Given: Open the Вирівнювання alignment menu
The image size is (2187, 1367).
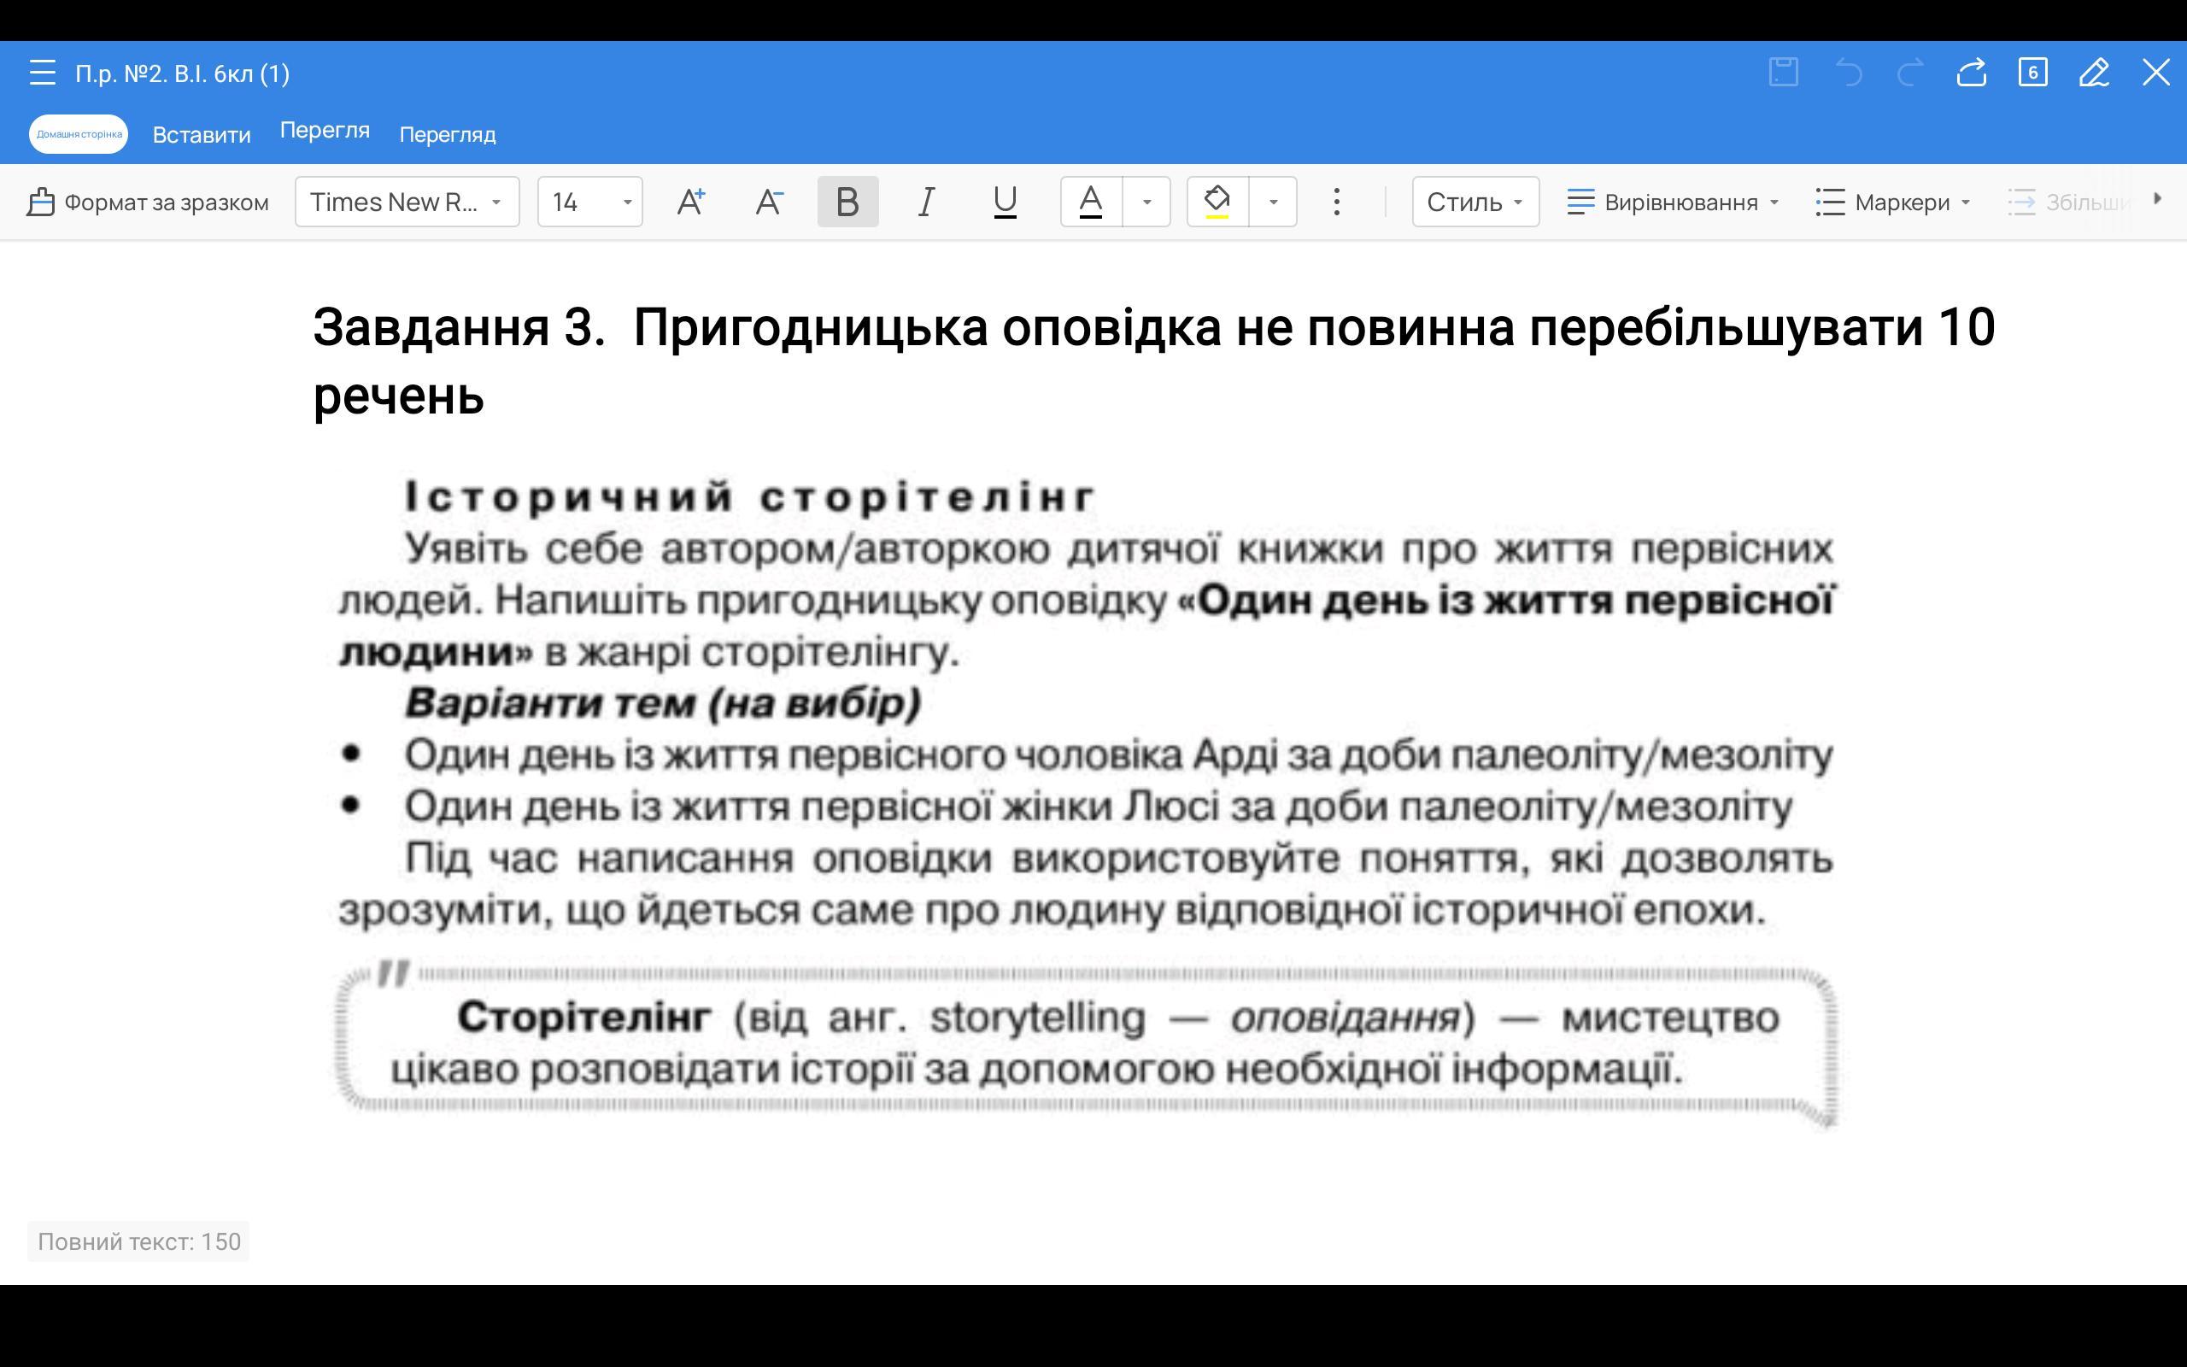Looking at the screenshot, I should click(x=1672, y=201).
